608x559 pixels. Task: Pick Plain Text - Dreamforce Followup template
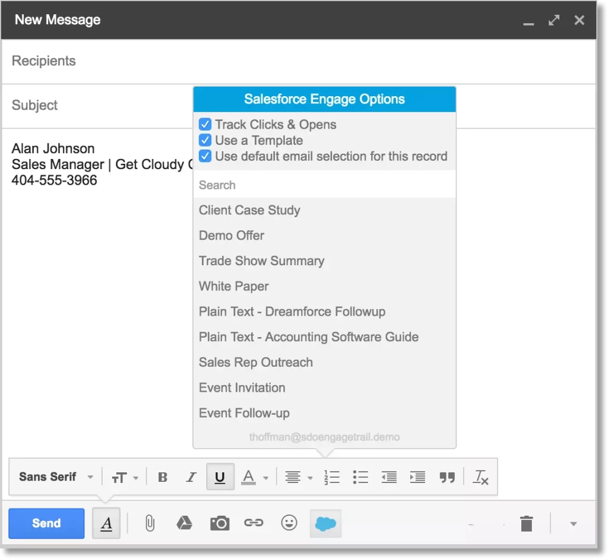click(325, 312)
